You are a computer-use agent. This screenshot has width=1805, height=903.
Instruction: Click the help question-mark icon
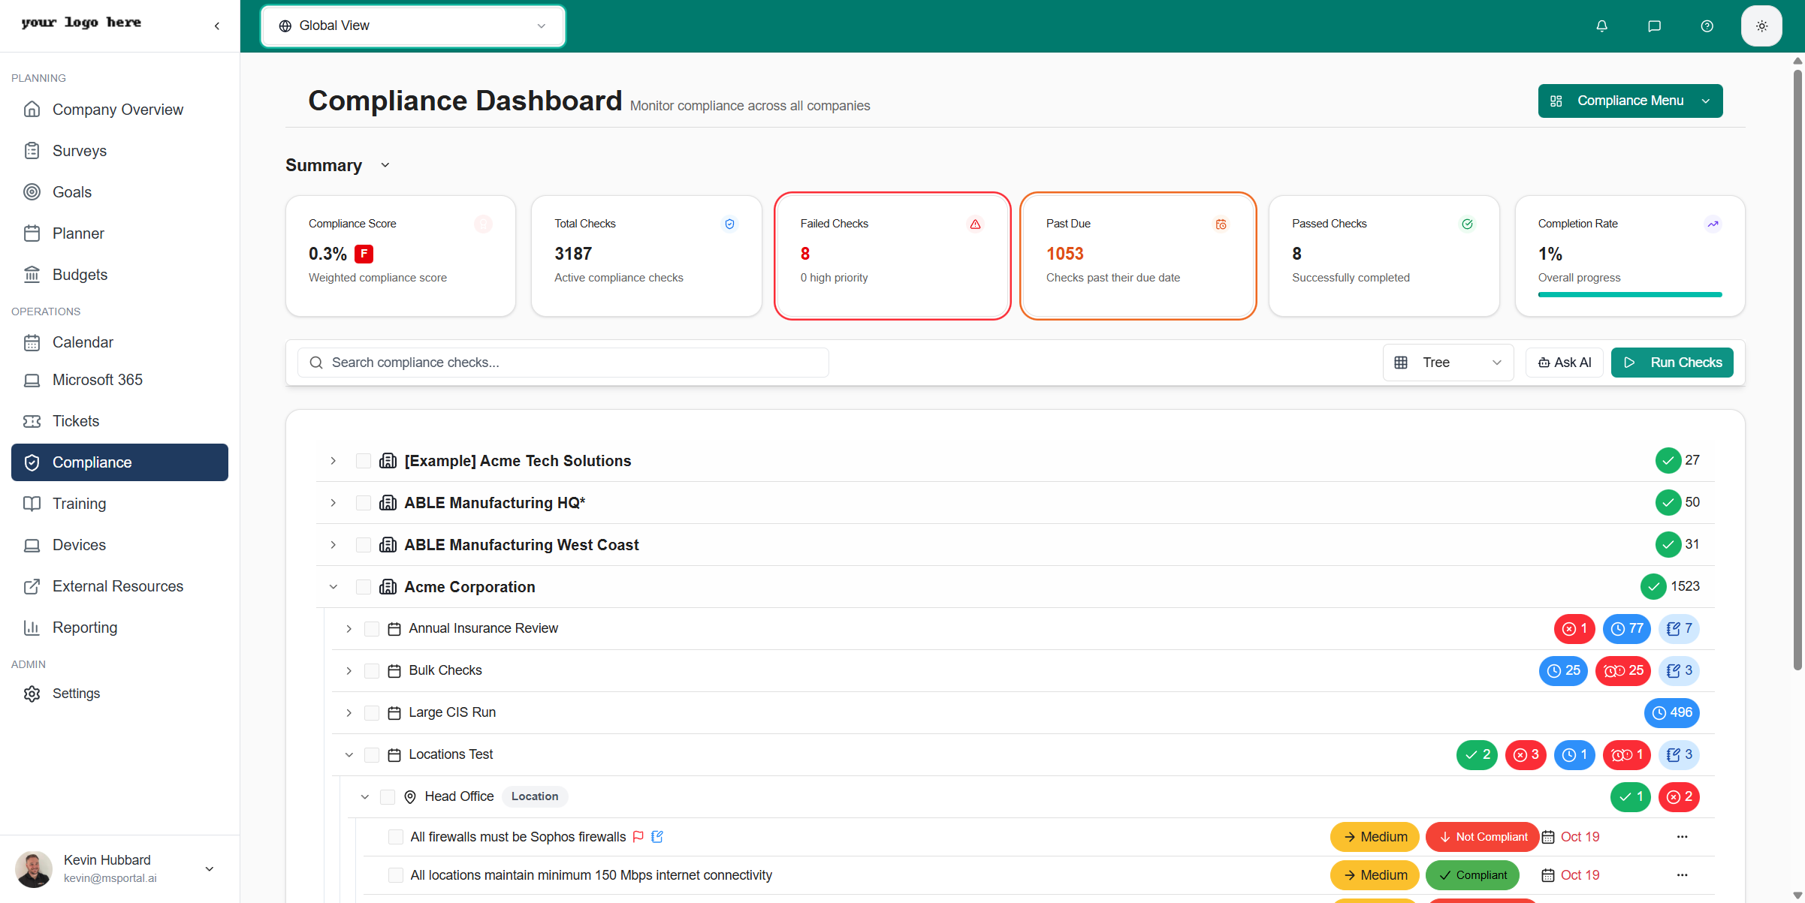tap(1706, 26)
